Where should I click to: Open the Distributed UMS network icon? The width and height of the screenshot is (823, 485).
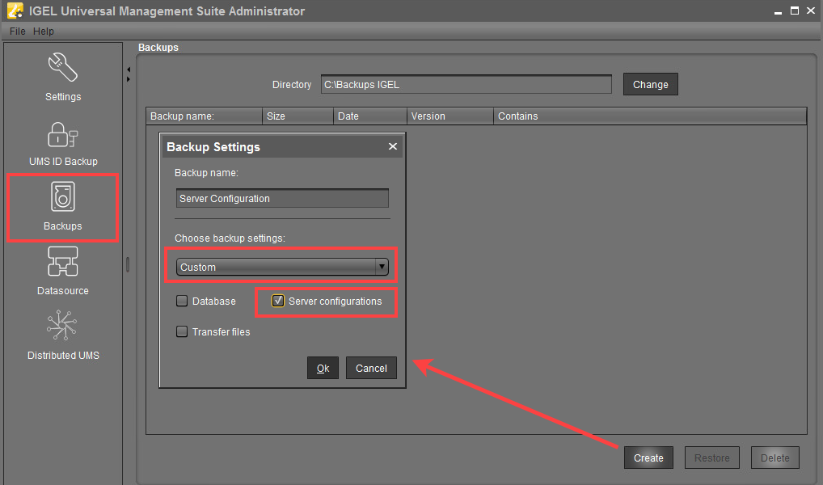62,327
